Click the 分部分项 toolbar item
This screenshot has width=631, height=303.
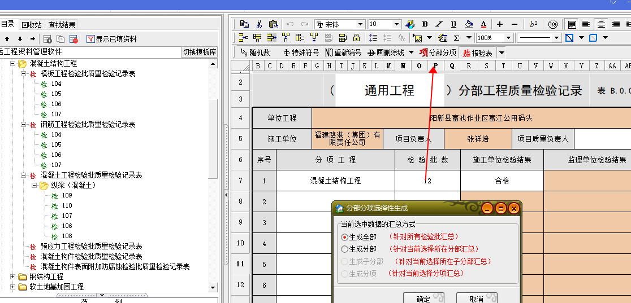pyautogui.click(x=438, y=52)
